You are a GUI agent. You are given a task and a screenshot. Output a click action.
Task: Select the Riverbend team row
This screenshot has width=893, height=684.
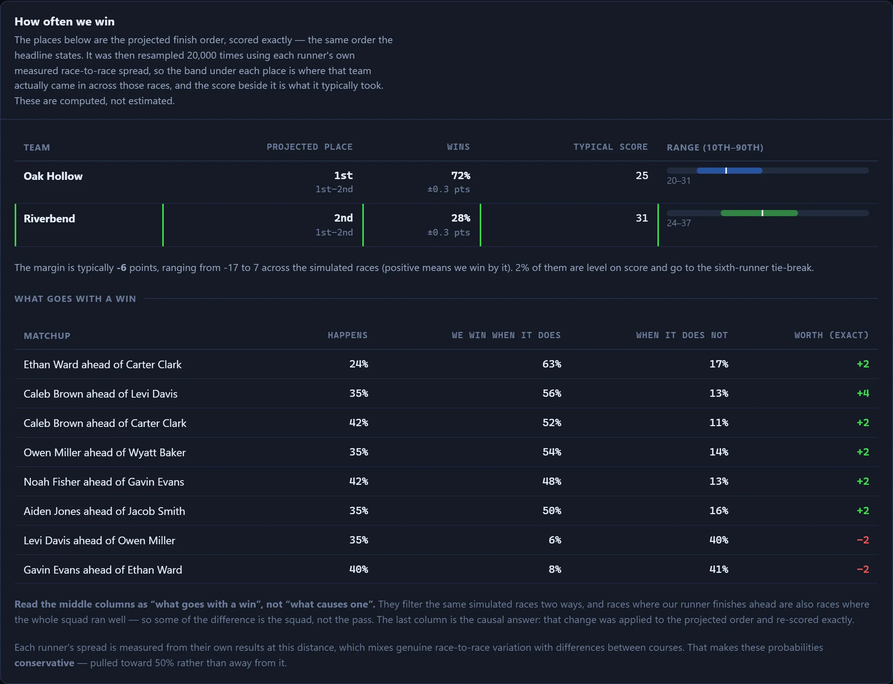(446, 225)
